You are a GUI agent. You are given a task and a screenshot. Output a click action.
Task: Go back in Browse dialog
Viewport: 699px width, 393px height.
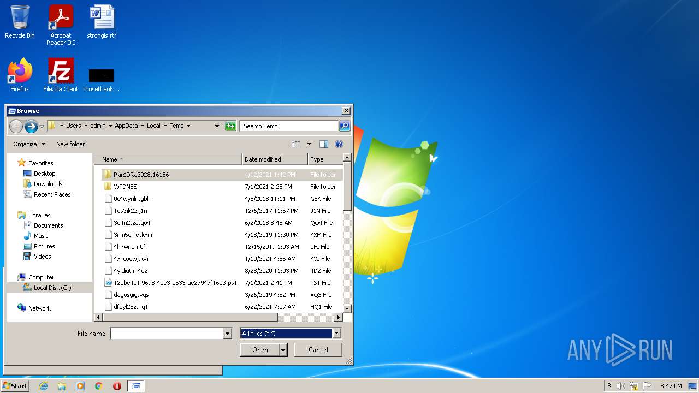(x=16, y=126)
